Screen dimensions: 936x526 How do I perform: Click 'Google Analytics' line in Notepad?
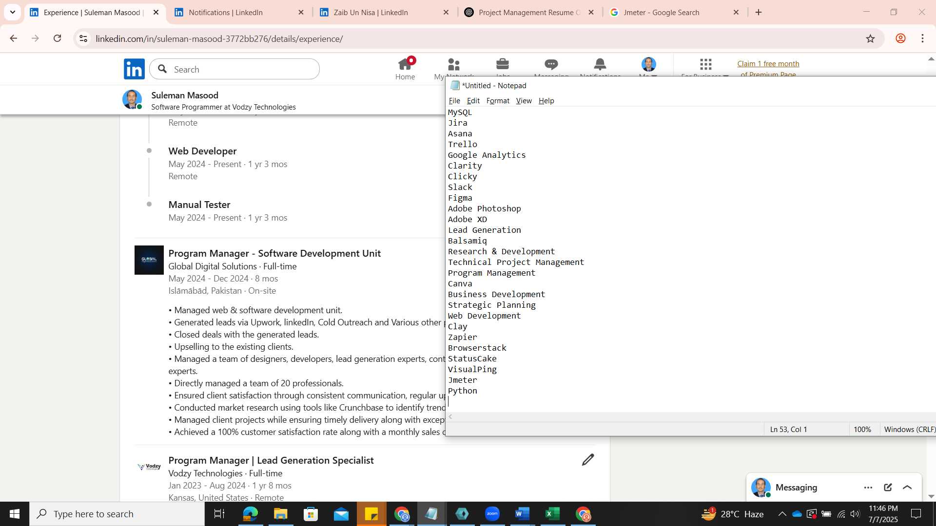pyautogui.click(x=487, y=155)
